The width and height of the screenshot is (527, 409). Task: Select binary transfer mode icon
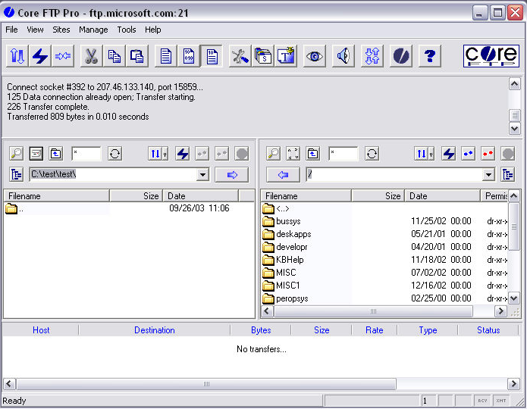tap(189, 56)
